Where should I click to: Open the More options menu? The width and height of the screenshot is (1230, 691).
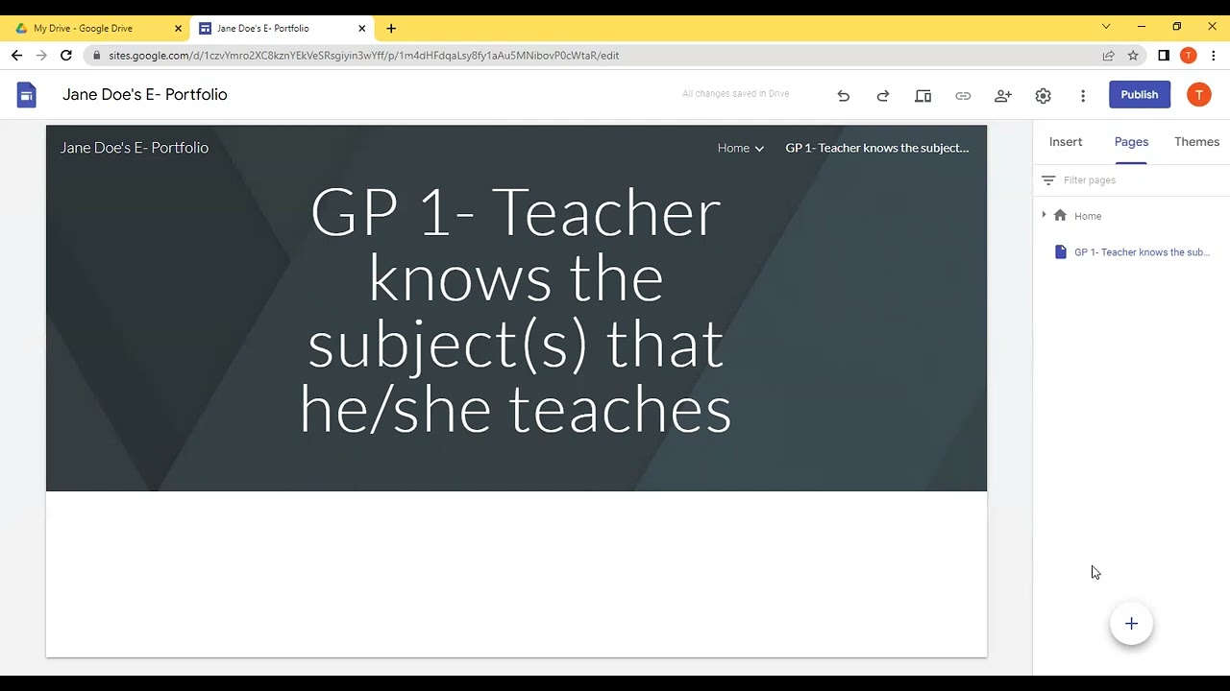(x=1083, y=95)
